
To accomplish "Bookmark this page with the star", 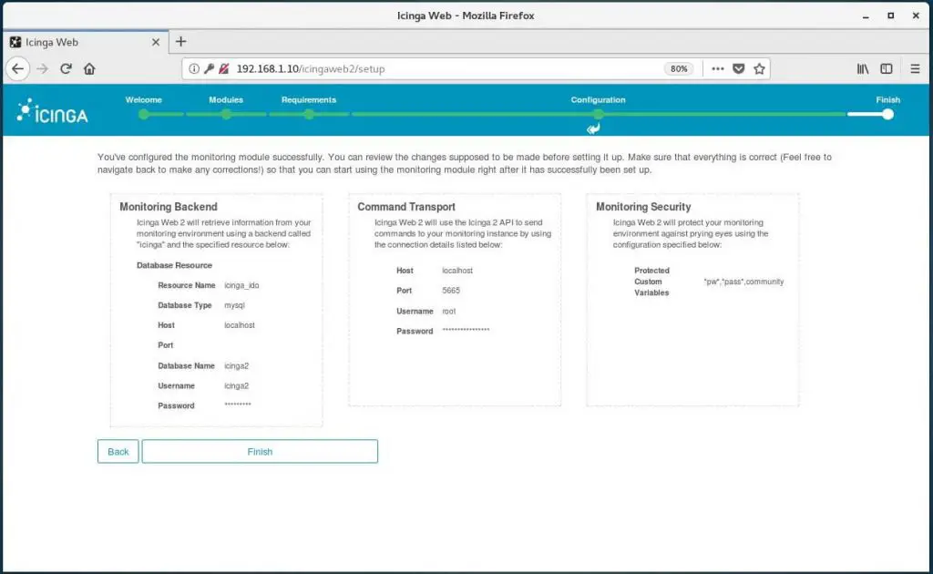I will [x=759, y=69].
